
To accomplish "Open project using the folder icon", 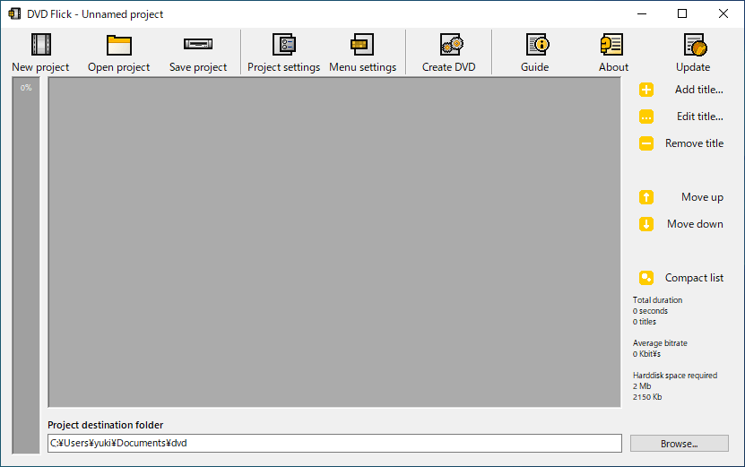I will [x=118, y=53].
